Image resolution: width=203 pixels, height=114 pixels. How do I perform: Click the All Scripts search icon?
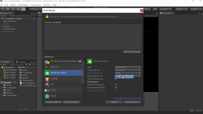pyautogui.click(x=4, y=78)
